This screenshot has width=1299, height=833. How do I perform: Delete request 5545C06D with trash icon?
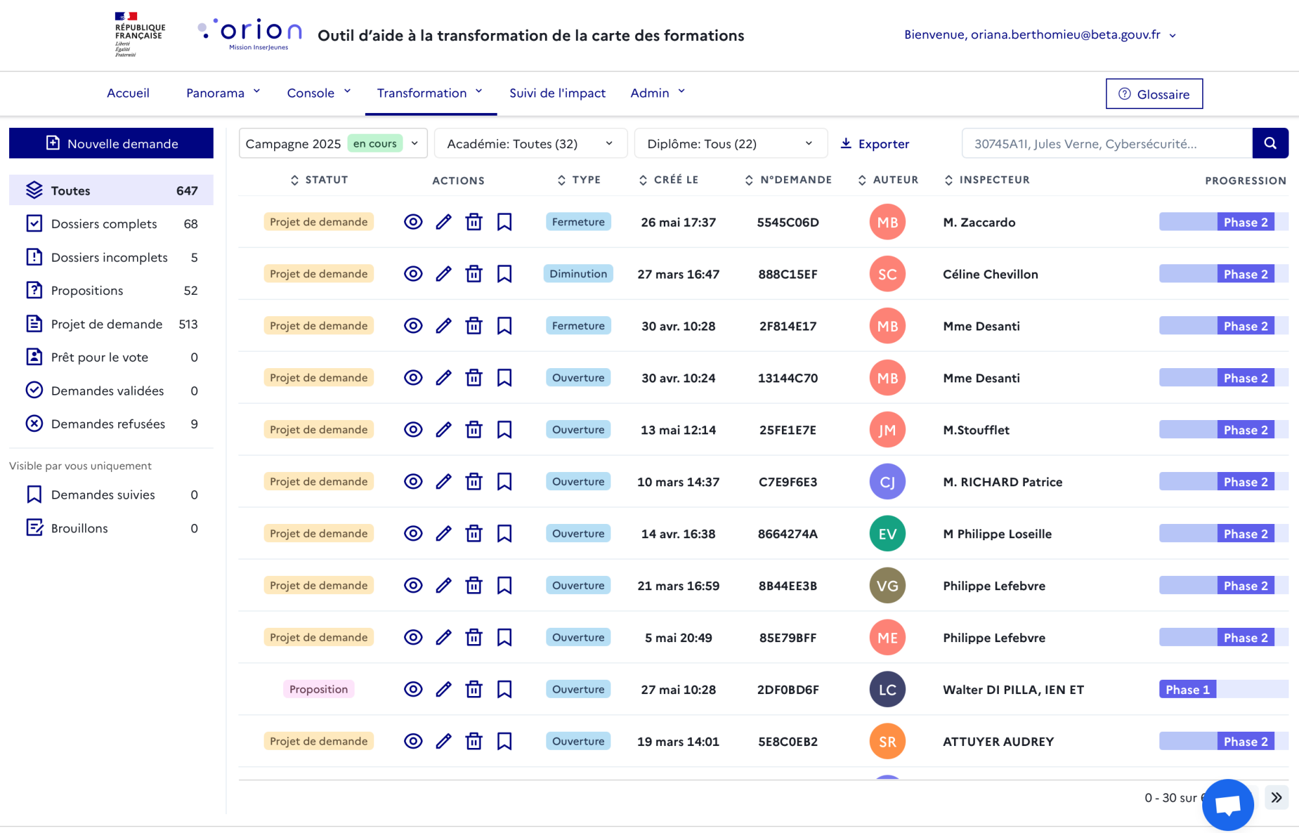(x=474, y=222)
